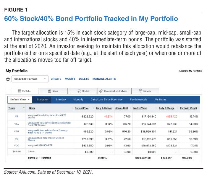Open the VGIT ticker link
Image resolution: width=207 pixels, height=181 pixels.
(x=17, y=131)
